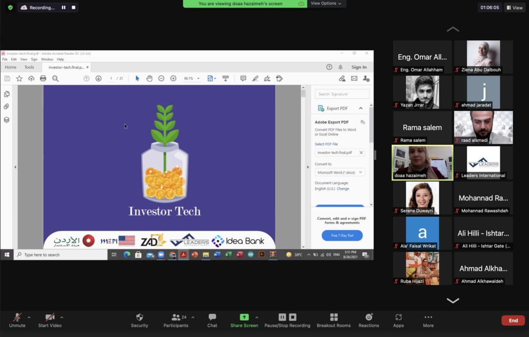Zoom out with the minus icon
The width and height of the screenshot is (529, 337).
click(161, 79)
